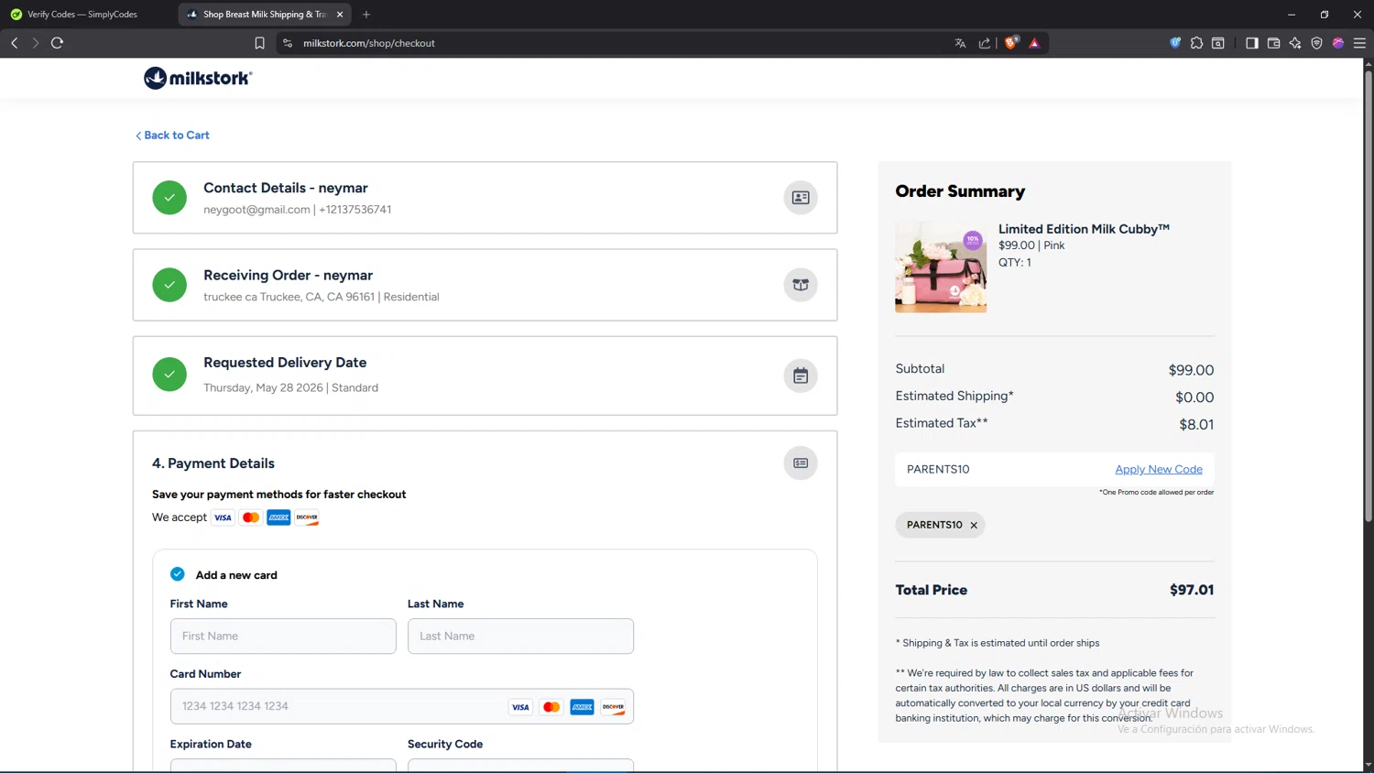1374x773 pixels.
Task: Click the Order Summary heading
Action: pyautogui.click(x=960, y=191)
